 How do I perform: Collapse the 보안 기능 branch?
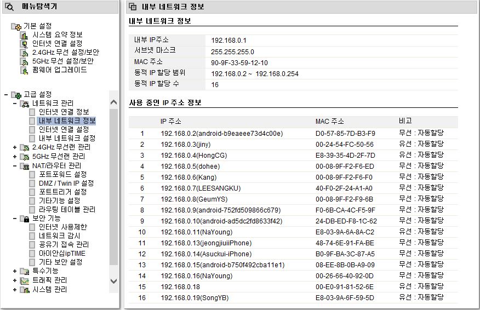(15, 219)
